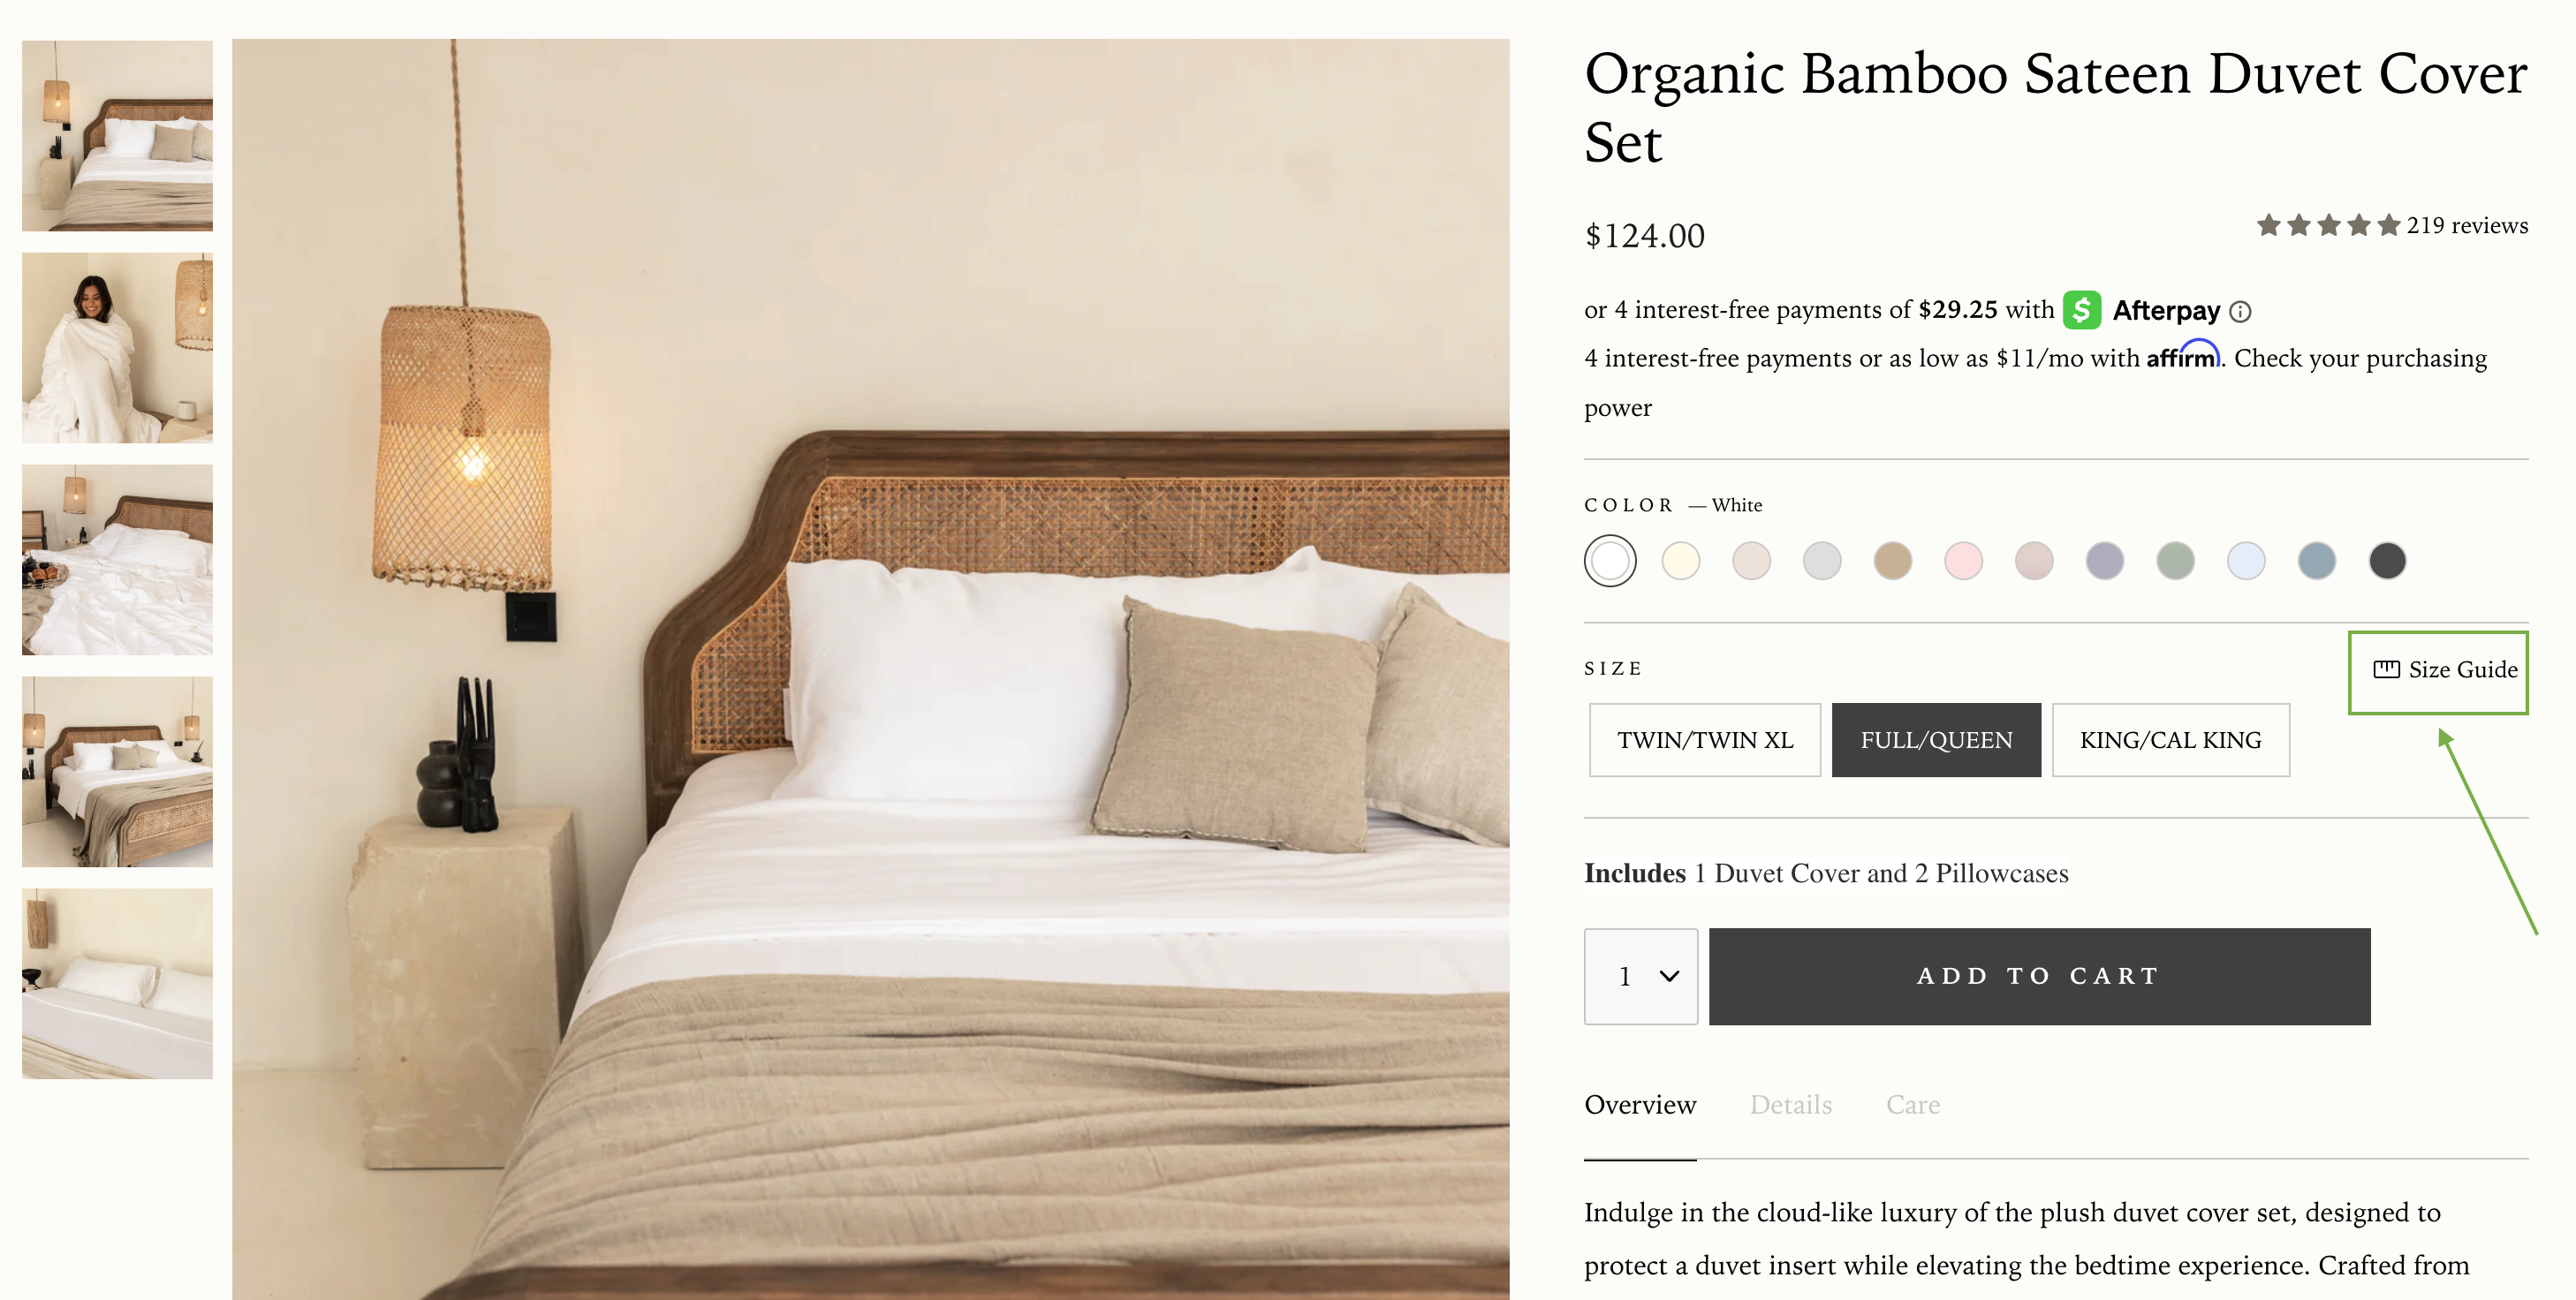Image resolution: width=2576 pixels, height=1300 pixels.
Task: Open the quantity dropdown
Action: tap(1640, 976)
